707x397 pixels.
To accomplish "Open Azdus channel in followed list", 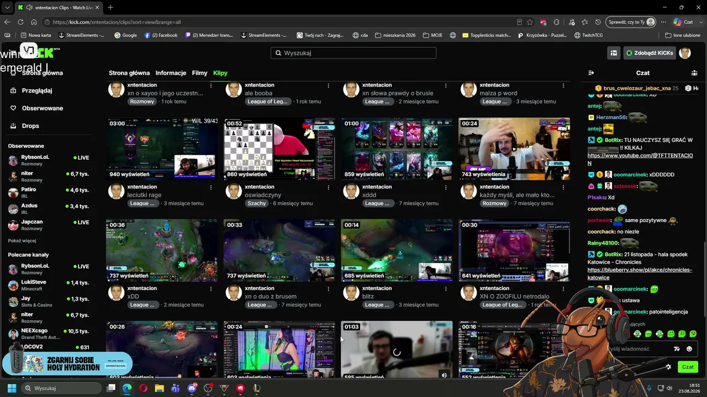I will 49,208.
